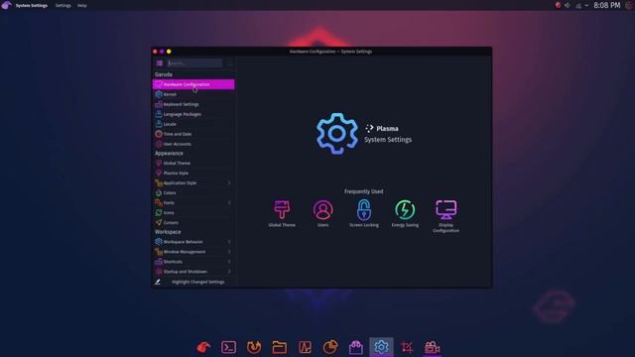Open User Accounts in the sidebar
The height and width of the screenshot is (357, 635).
click(x=193, y=144)
